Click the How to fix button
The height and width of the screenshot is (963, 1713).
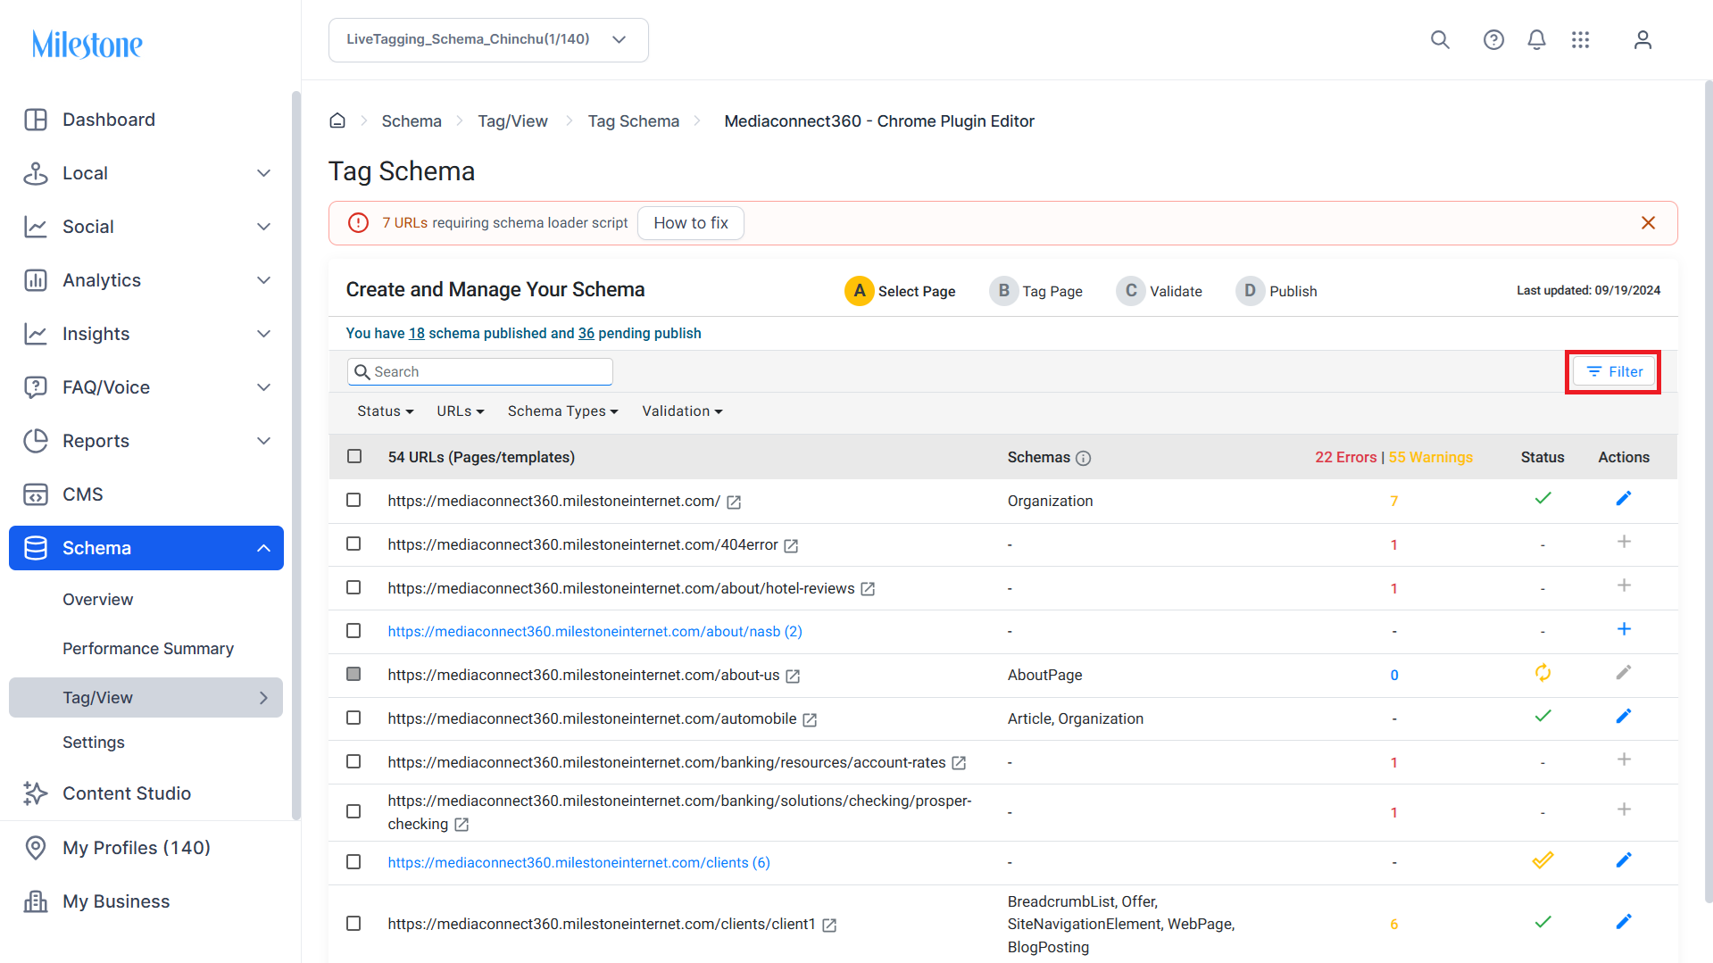point(691,223)
